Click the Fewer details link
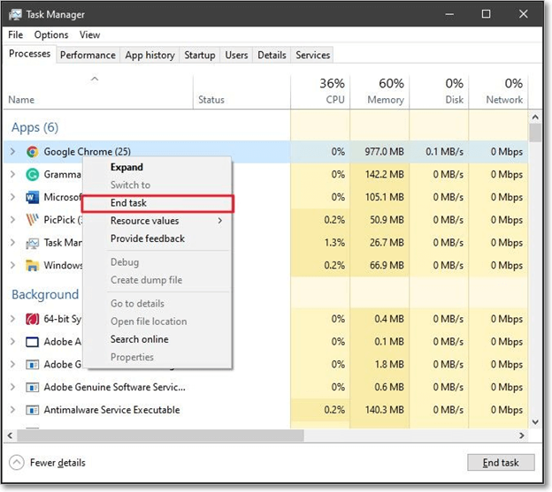Image resolution: width=552 pixels, height=492 pixels. click(57, 463)
